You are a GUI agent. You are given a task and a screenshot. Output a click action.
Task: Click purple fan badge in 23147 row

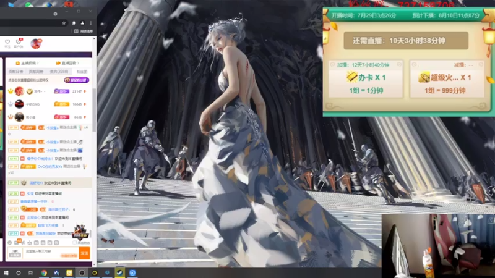tap(61, 91)
